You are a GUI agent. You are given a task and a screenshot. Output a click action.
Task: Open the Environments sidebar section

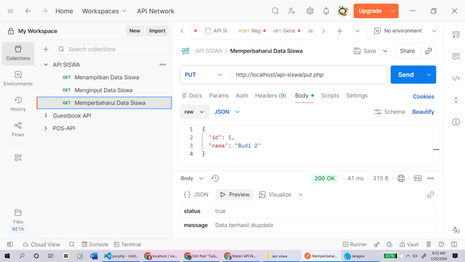18,78
